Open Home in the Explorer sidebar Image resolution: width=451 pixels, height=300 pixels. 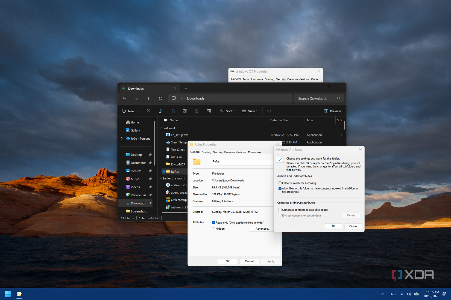point(133,122)
